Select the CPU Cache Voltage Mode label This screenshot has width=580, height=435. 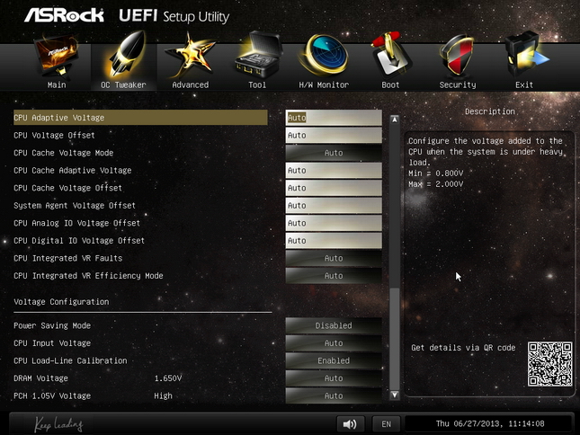63,153
